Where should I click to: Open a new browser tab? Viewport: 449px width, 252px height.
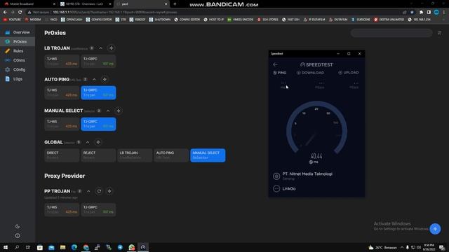[175, 4]
